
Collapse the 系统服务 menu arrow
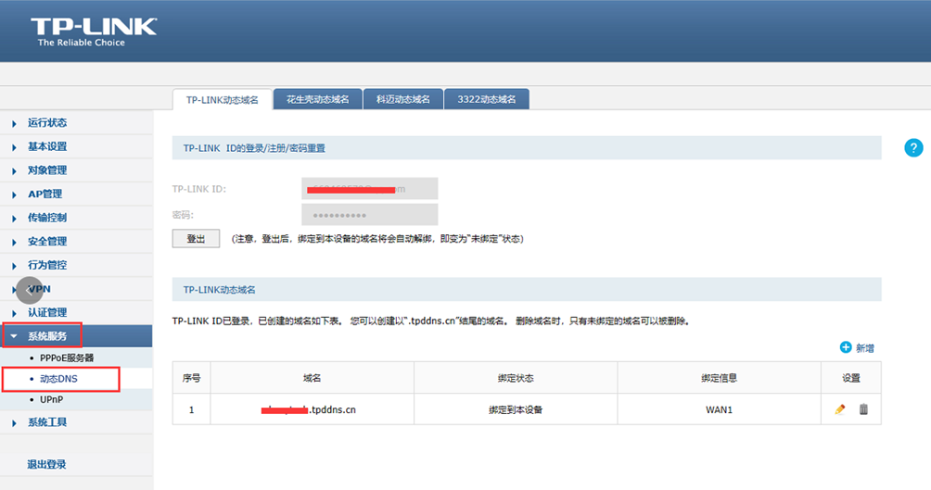[x=14, y=336]
